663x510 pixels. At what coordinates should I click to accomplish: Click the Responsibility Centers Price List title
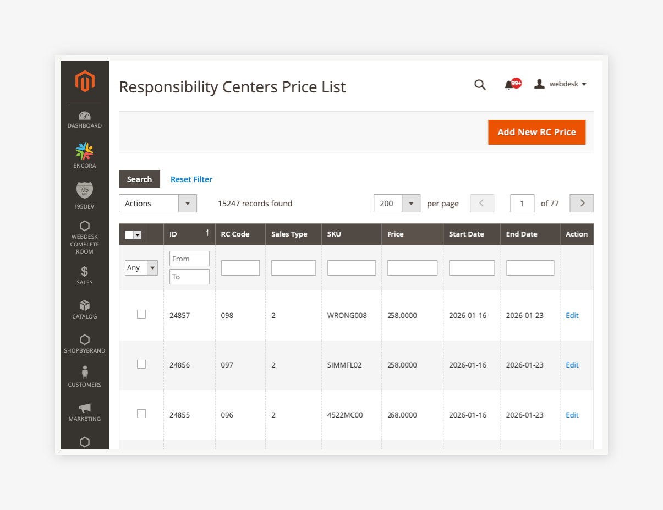coord(232,87)
